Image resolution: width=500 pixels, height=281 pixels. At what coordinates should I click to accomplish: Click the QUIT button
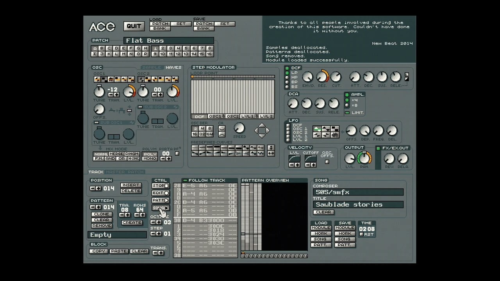point(134,26)
